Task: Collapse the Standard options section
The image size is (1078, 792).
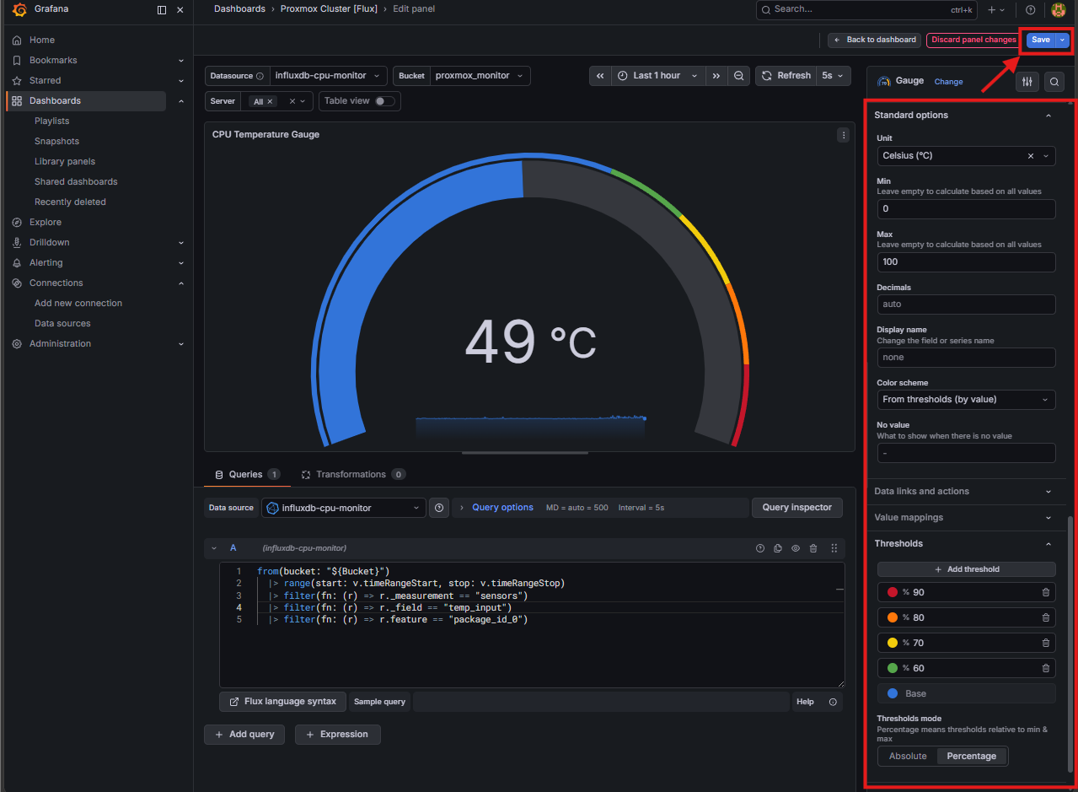Action: pos(966,115)
